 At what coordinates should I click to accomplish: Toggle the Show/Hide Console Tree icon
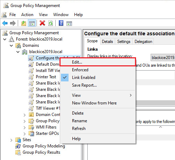[32, 23]
